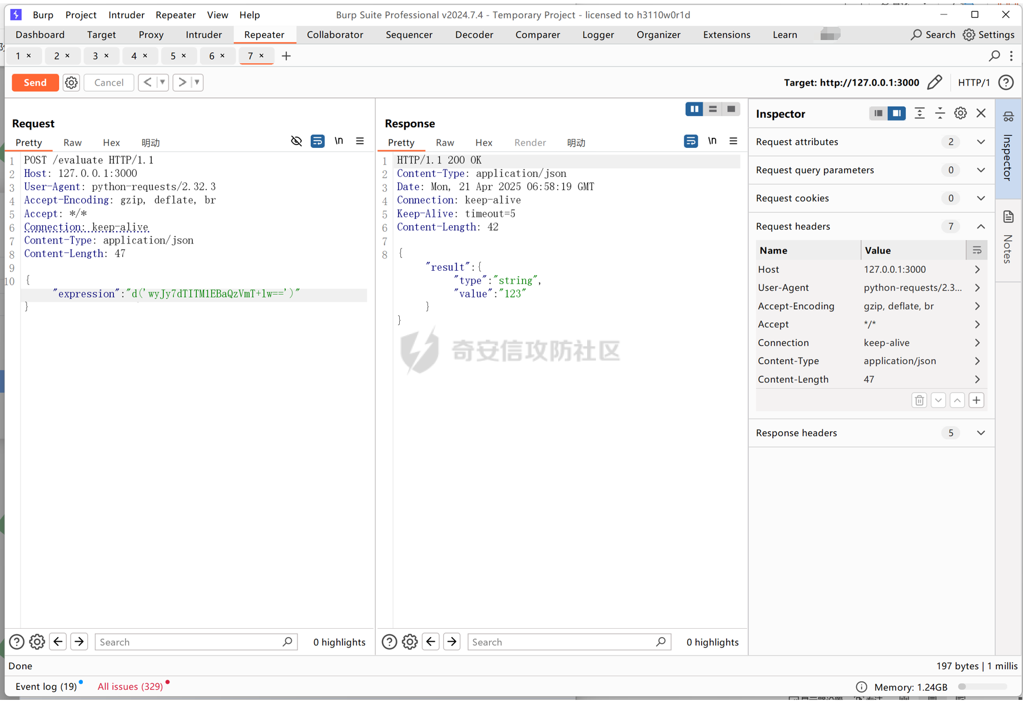
Task: Open Event log (19)
Action: click(x=46, y=687)
